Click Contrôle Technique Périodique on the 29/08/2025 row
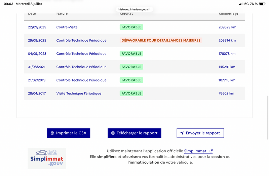 (x=81, y=40)
